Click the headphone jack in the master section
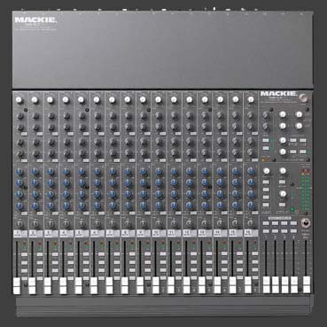 pos(304,223)
